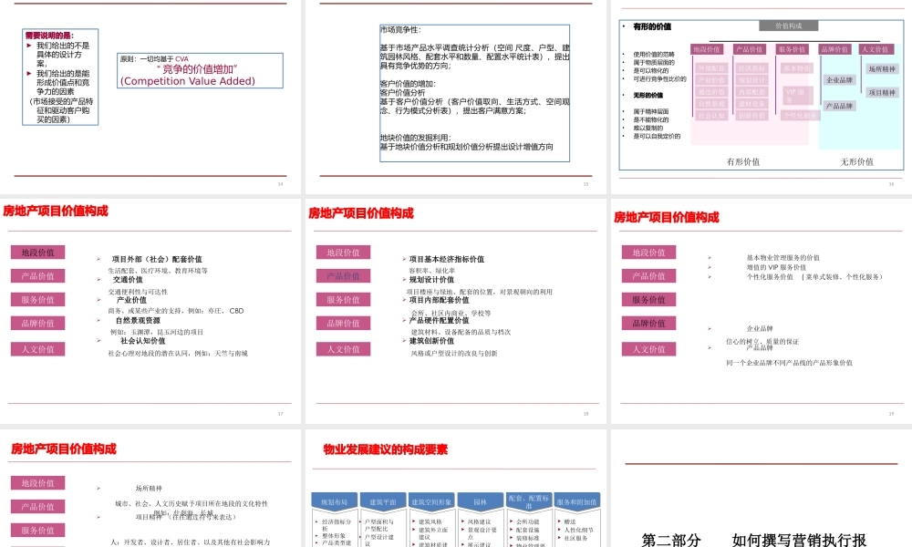Select the 房地产项目价值构成 slide mentioning VIP 服务价值
The image size is (912, 547).
point(762,311)
